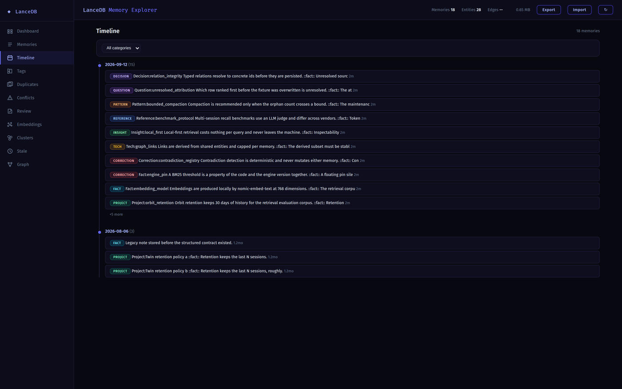Navigate to Duplicates view

[37, 84]
